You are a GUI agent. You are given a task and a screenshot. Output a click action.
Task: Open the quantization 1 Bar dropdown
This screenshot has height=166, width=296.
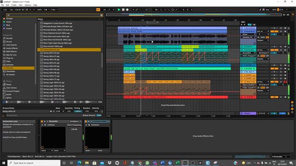(55, 10)
